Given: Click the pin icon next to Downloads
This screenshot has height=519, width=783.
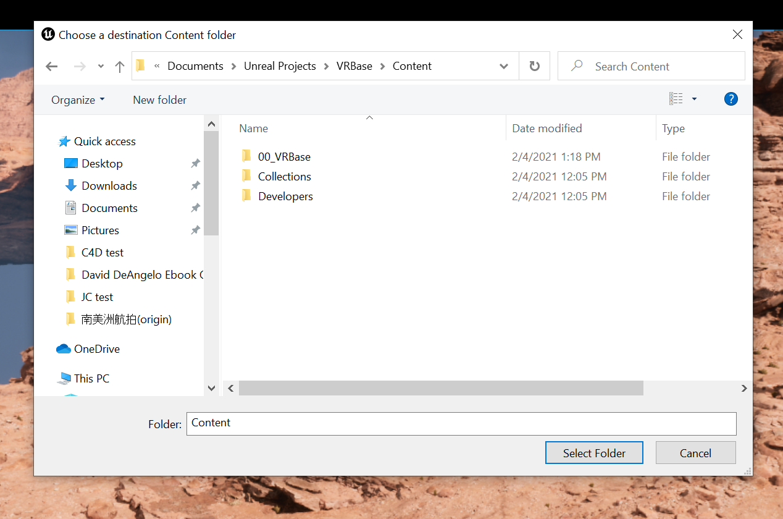Looking at the screenshot, I should (x=195, y=186).
